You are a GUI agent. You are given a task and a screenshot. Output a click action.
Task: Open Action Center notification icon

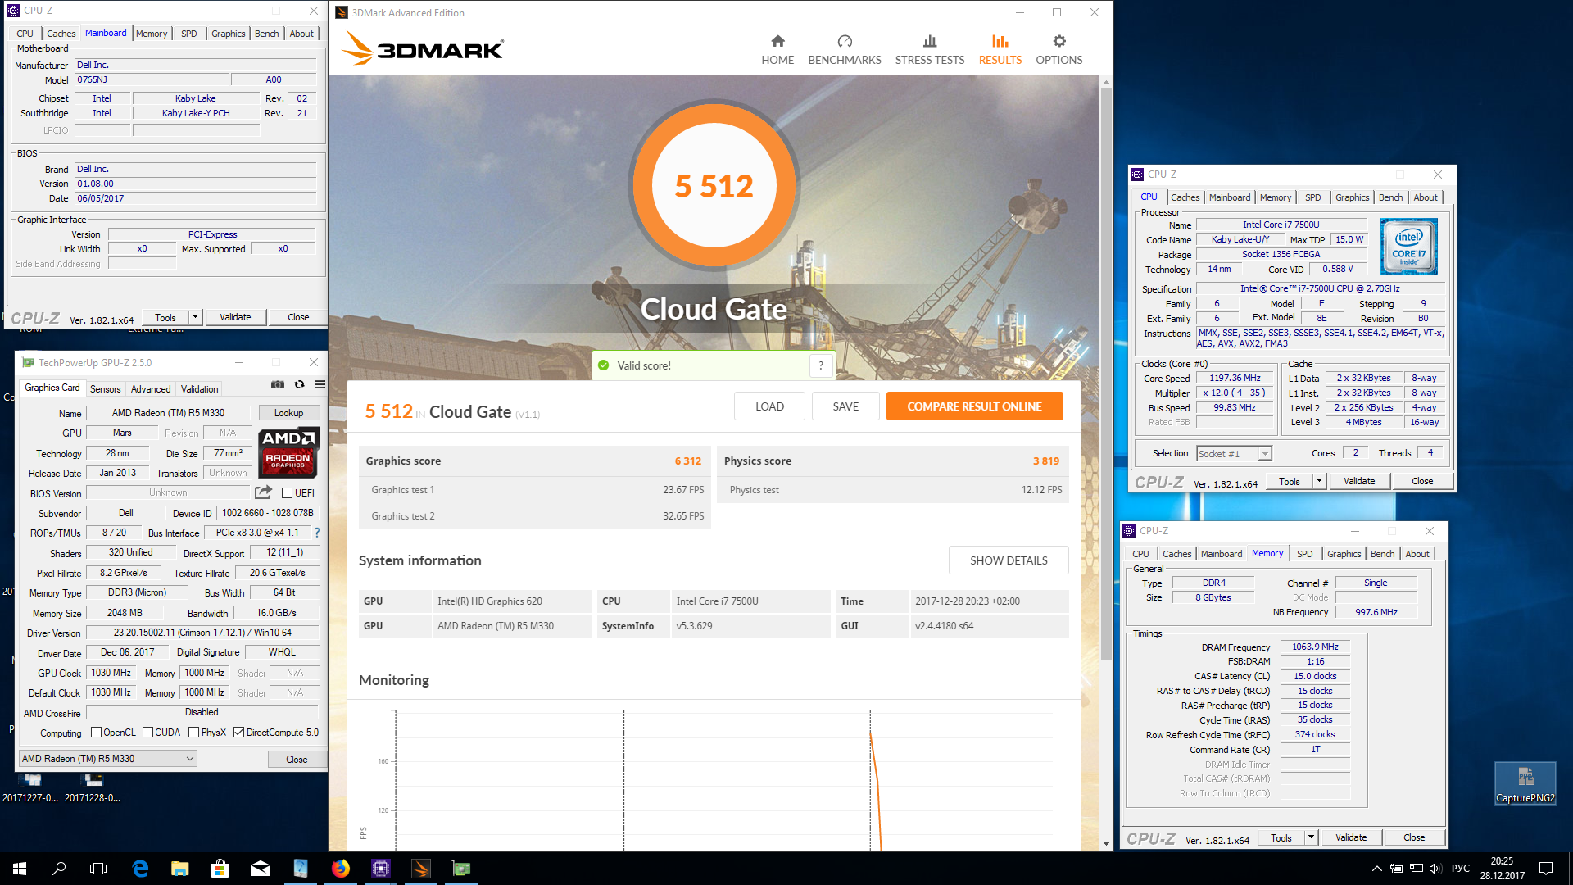(x=1546, y=869)
